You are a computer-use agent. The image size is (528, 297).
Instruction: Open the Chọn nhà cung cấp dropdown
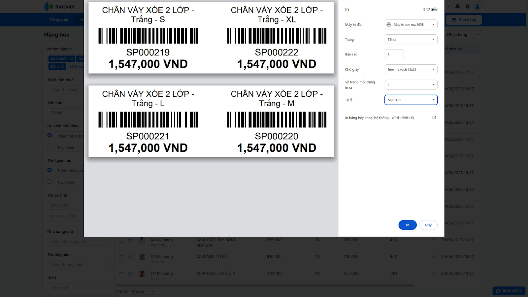point(78,242)
